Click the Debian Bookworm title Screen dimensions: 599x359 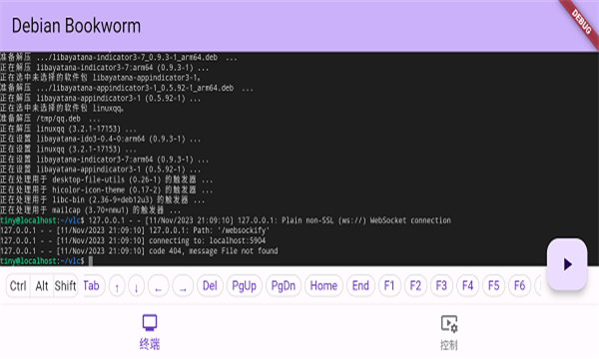[x=76, y=26]
